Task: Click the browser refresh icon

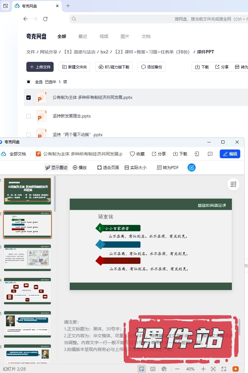Action: (45, 19)
